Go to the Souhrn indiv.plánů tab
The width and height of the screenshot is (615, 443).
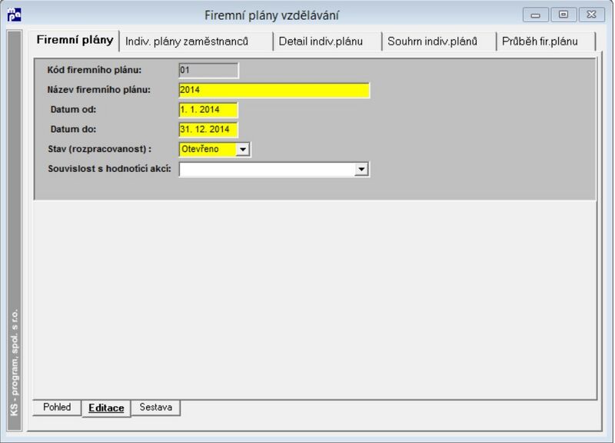tap(432, 41)
